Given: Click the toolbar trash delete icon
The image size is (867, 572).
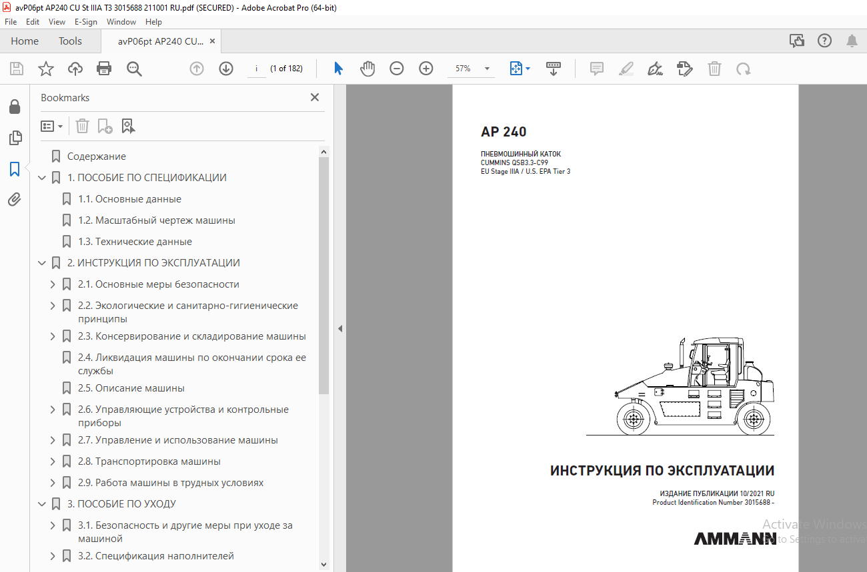Looking at the screenshot, I should pos(714,69).
